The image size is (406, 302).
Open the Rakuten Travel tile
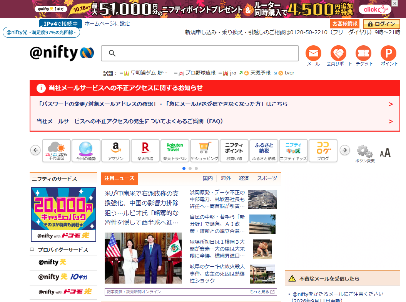(175, 150)
